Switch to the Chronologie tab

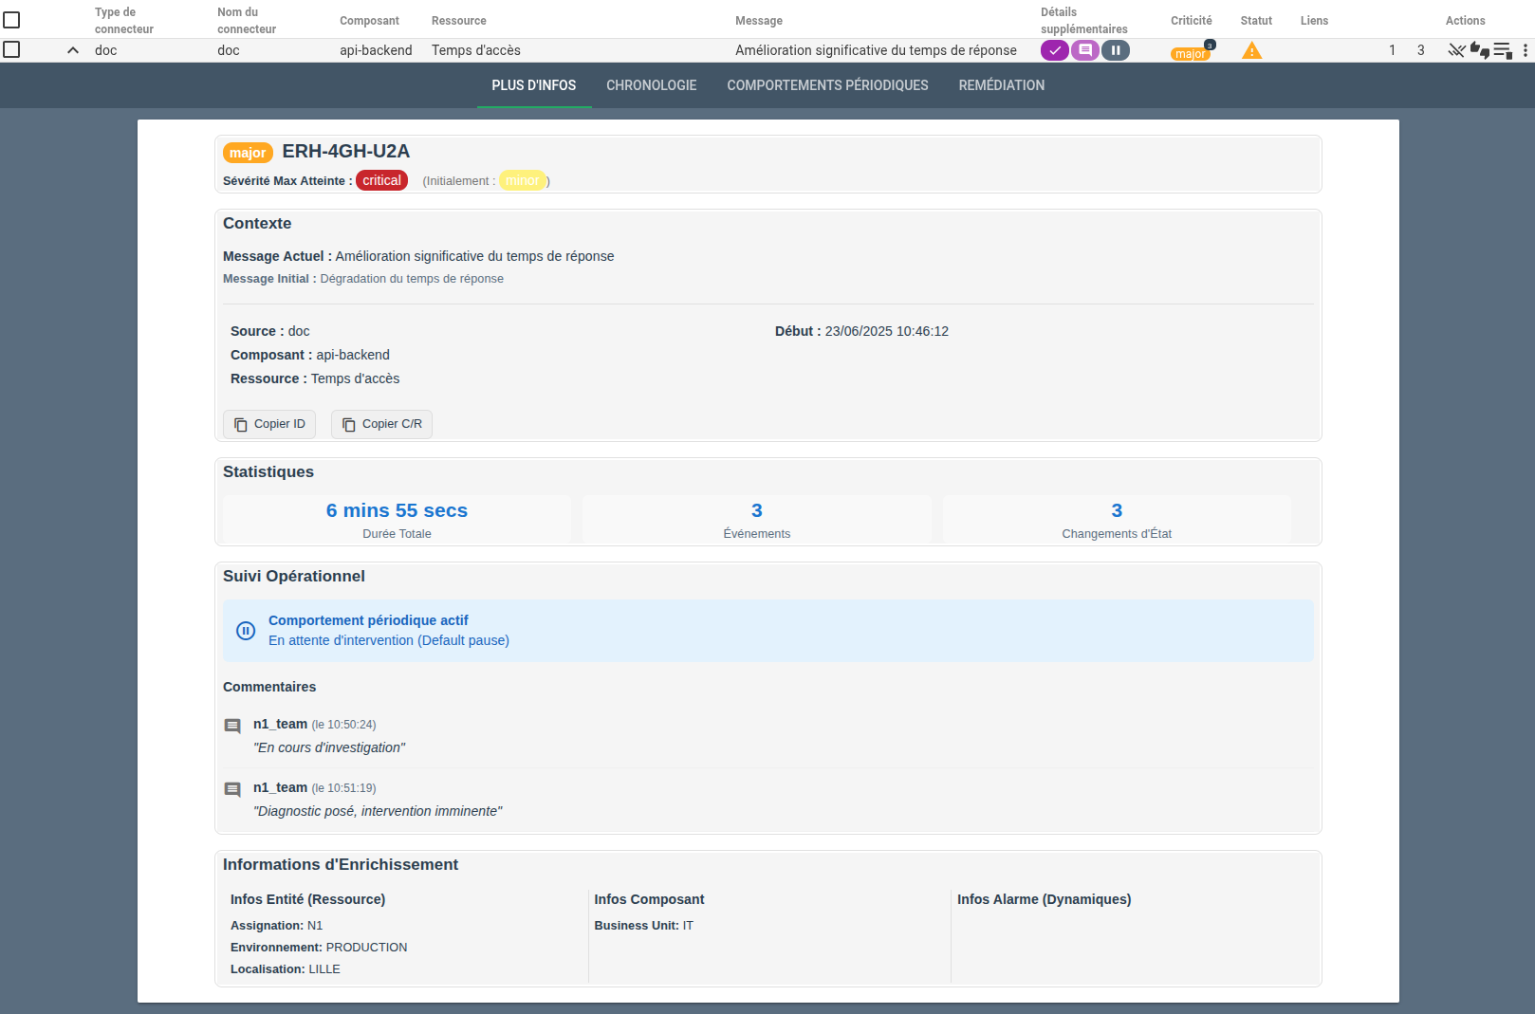(652, 85)
